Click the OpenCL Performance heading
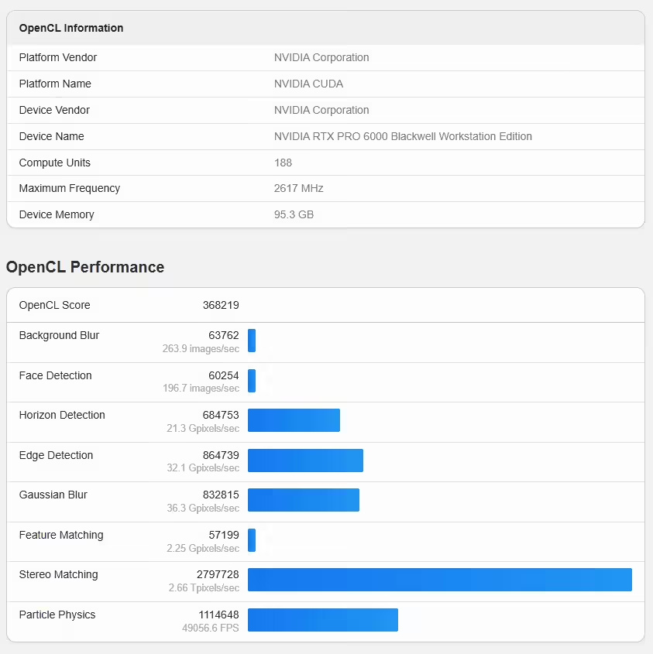The image size is (653, 654). (x=85, y=267)
